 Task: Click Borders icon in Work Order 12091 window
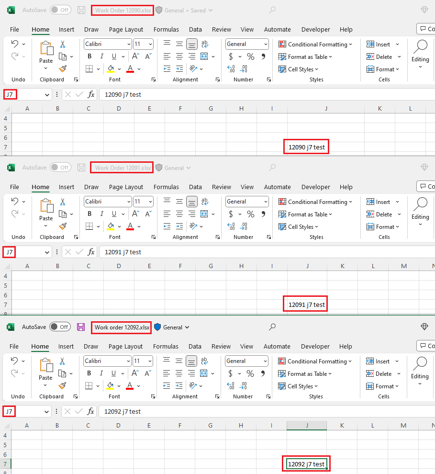pyautogui.click(x=89, y=226)
